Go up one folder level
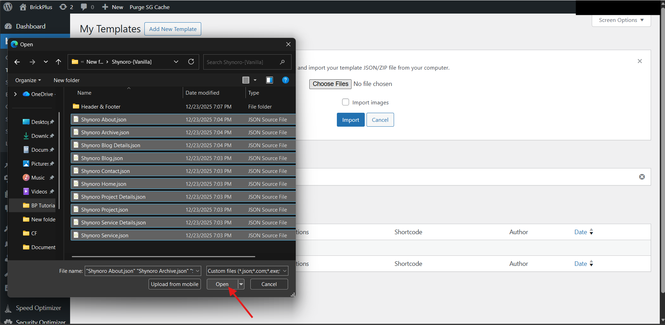Viewport: 665px width, 325px height. coord(58,62)
